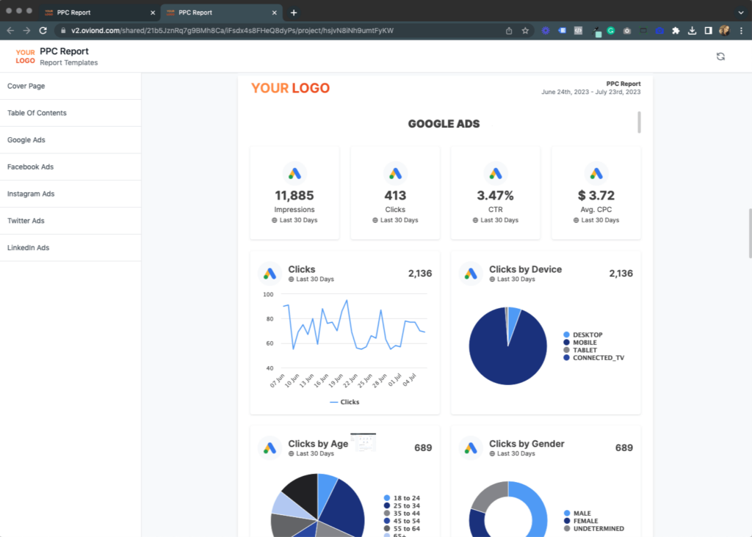Click the browser address bar URL
Image resolution: width=752 pixels, height=537 pixels.
[x=232, y=31]
